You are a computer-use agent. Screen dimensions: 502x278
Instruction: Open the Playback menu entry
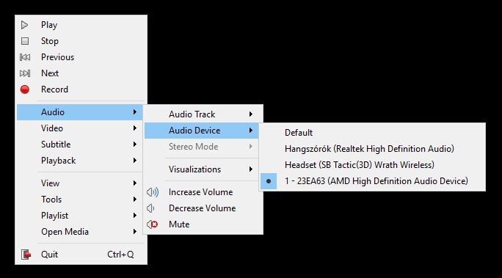point(80,161)
